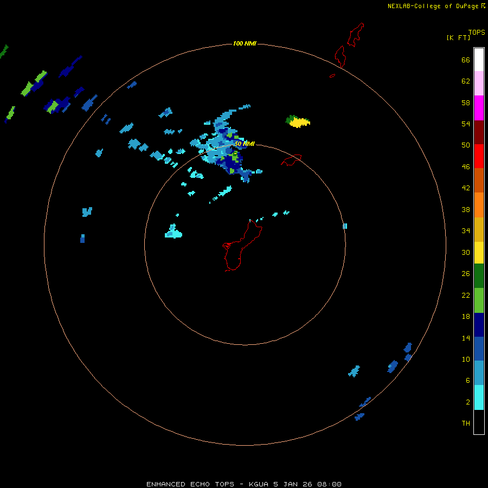
Task: Click the "18" legend label
Action: tap(466, 317)
